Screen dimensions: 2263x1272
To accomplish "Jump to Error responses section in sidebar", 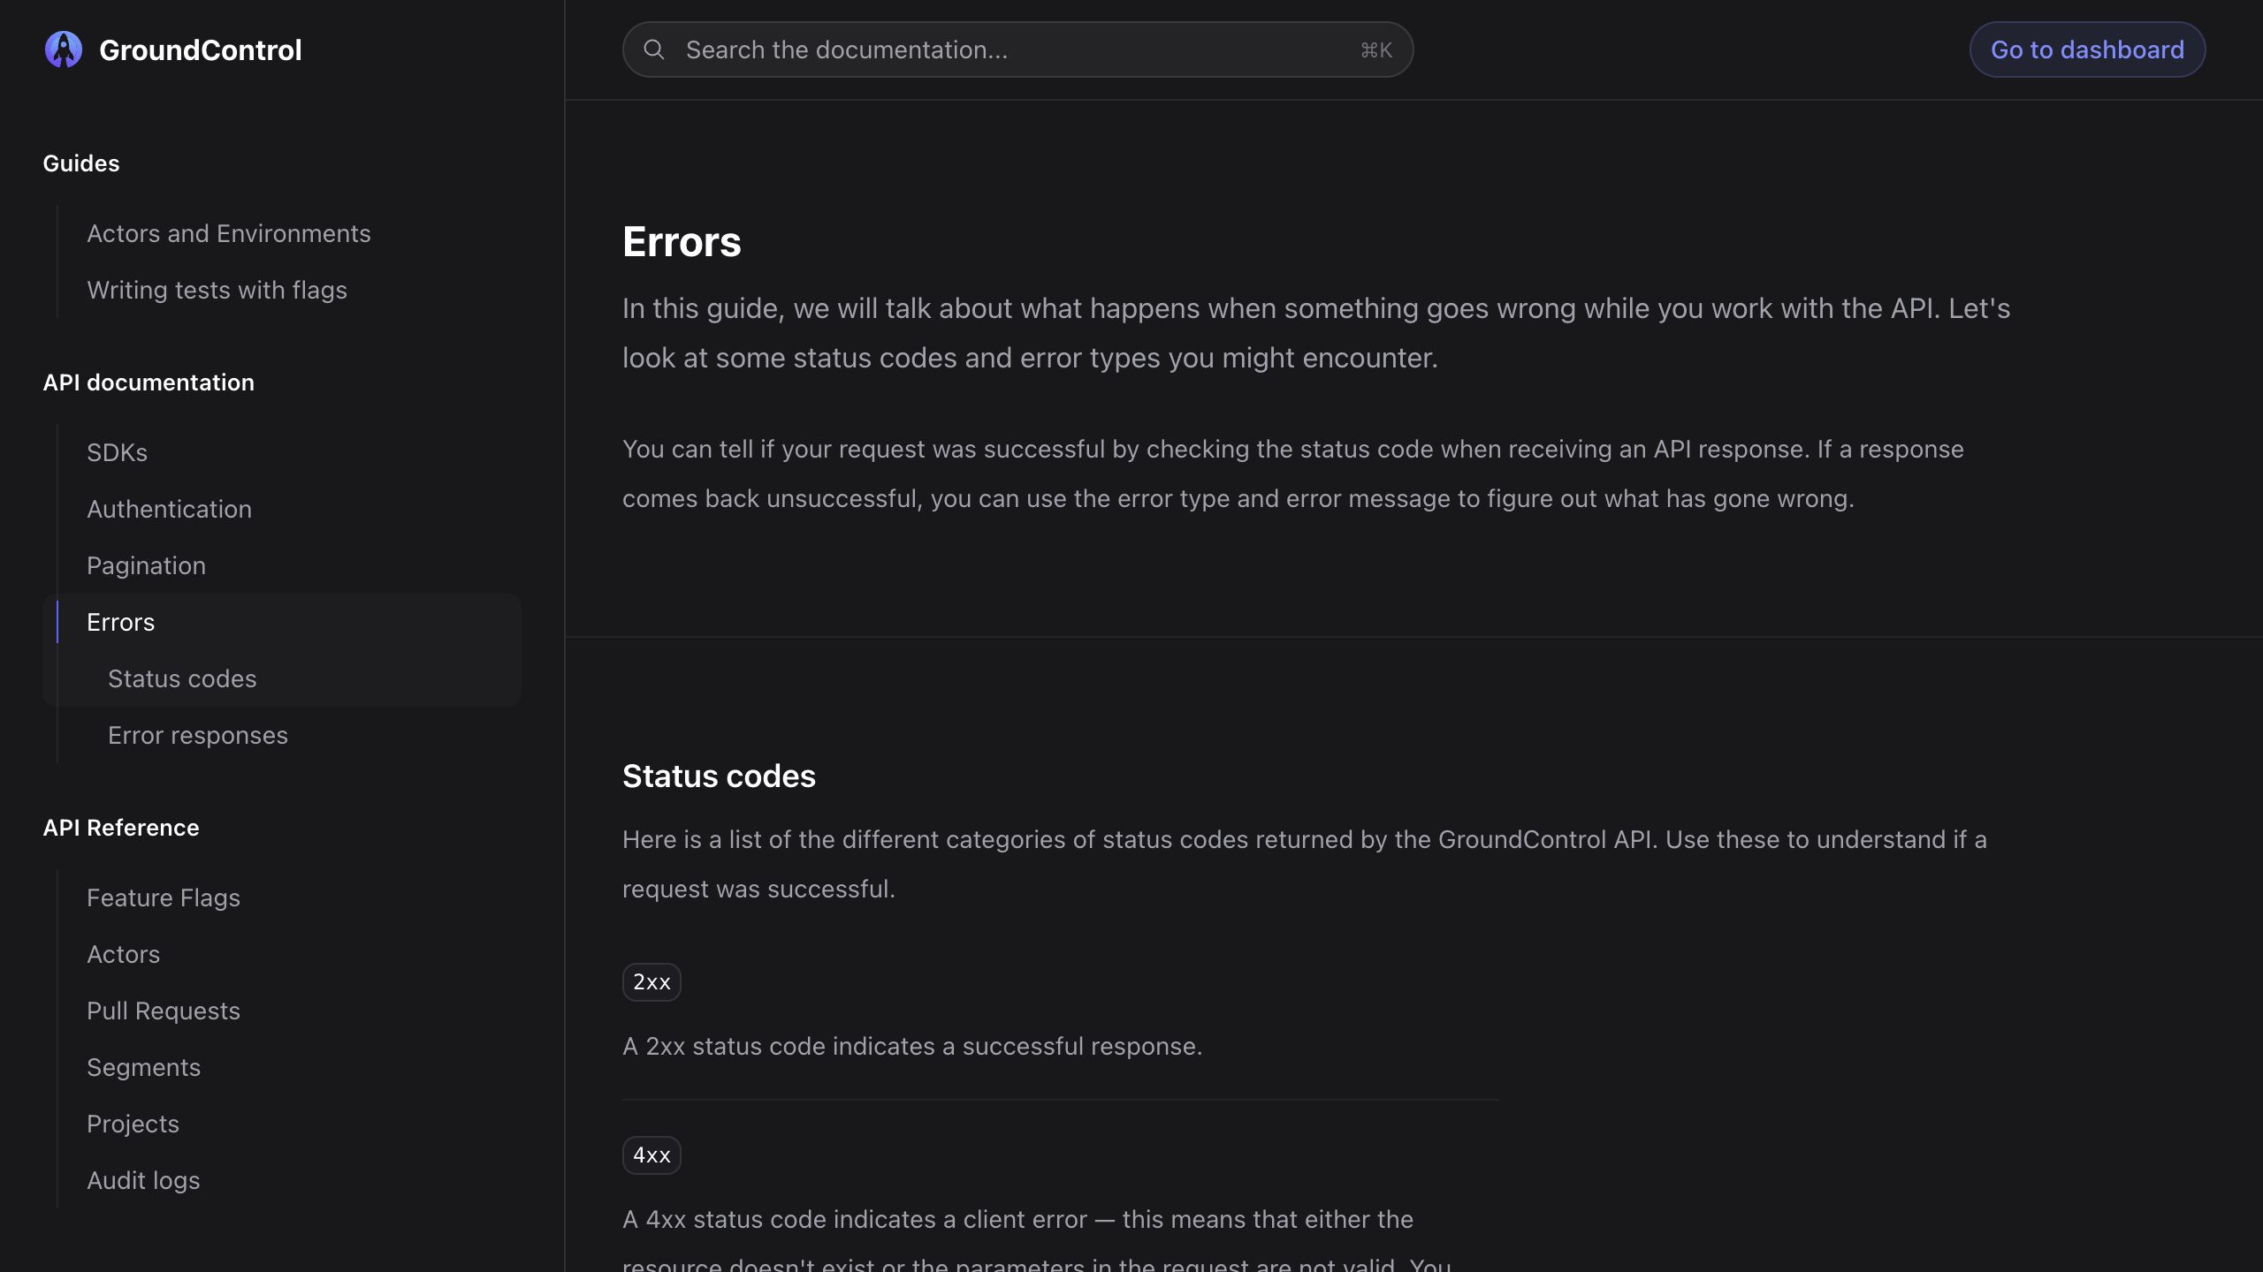I will [198, 735].
